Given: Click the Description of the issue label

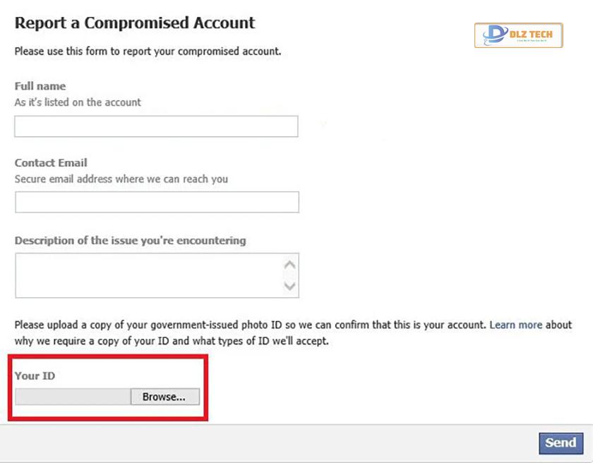Looking at the screenshot, I should (x=130, y=241).
